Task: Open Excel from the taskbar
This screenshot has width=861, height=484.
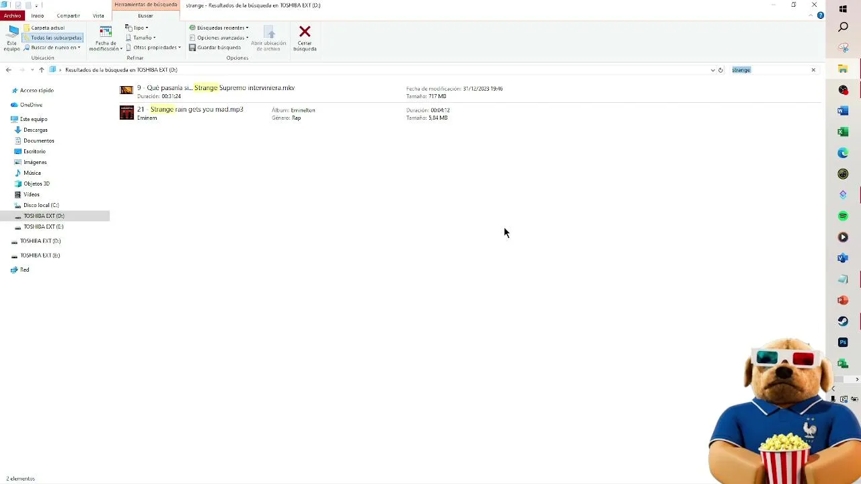Action: [x=843, y=132]
